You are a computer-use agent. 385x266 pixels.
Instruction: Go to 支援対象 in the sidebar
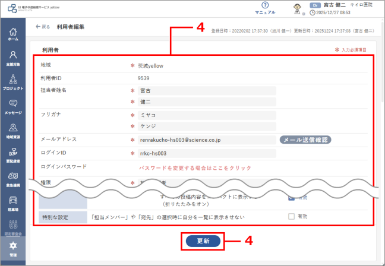tap(12, 57)
